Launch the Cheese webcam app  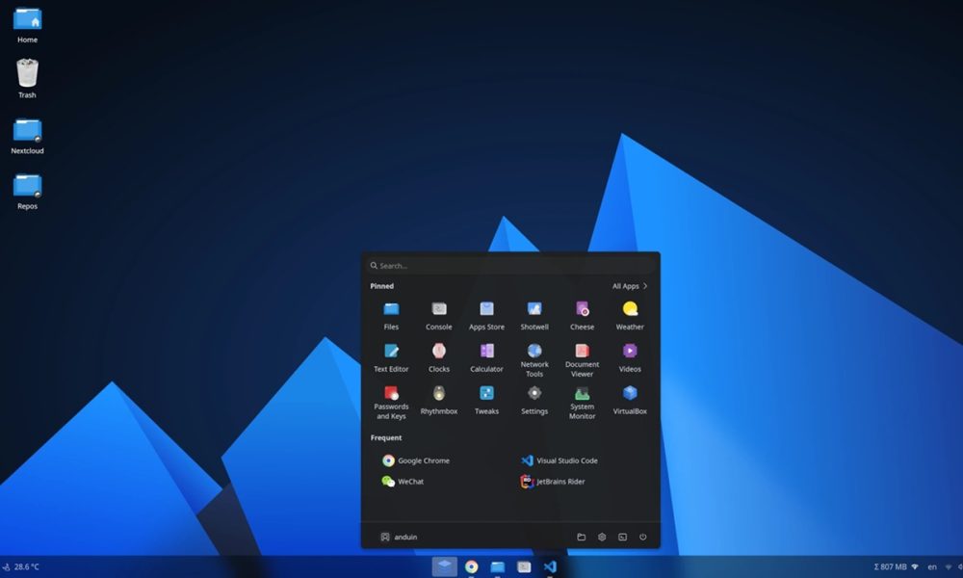(x=582, y=314)
